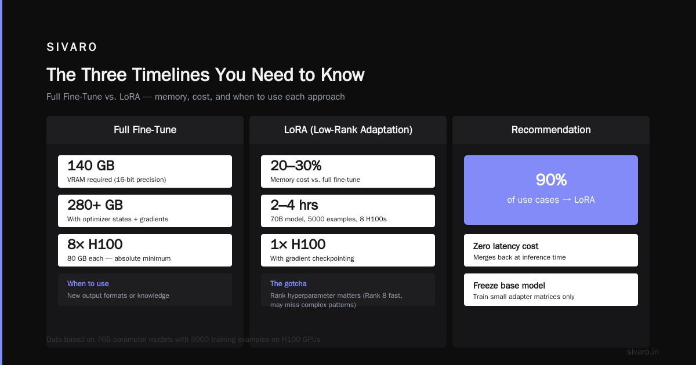
Task: Open the When to use note
Action: coord(145,290)
